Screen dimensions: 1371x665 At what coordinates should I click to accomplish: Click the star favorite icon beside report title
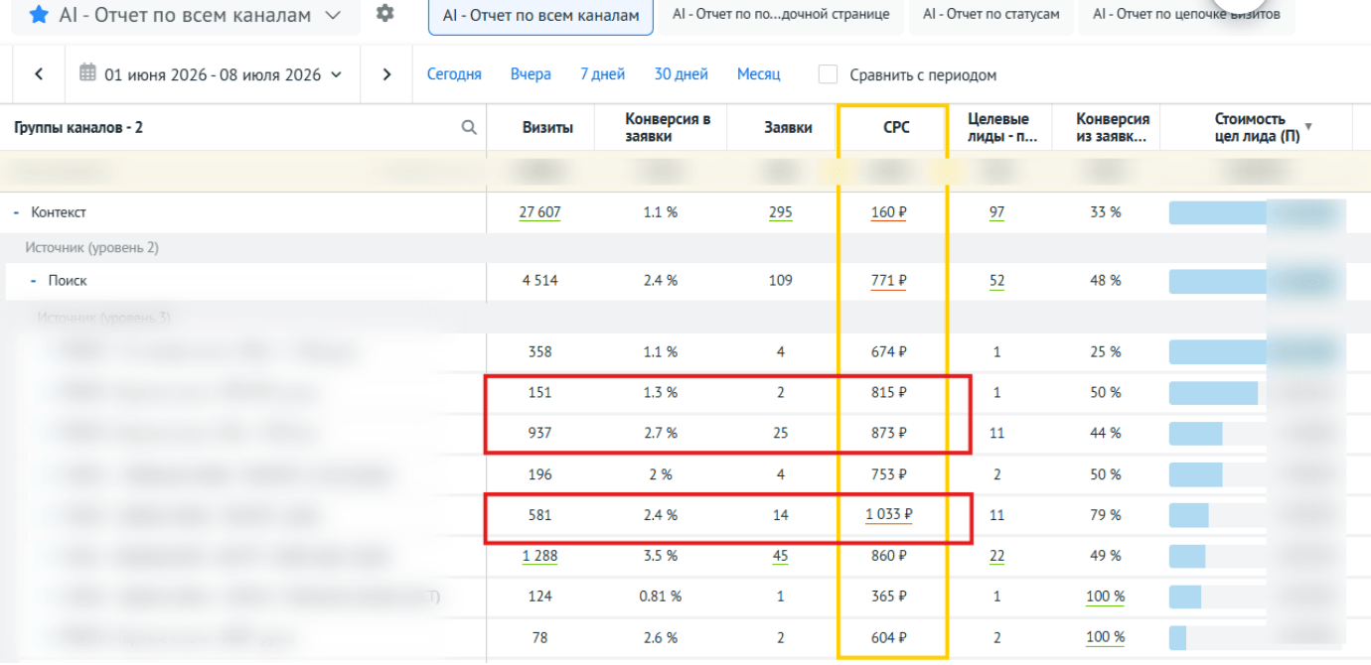point(39,15)
